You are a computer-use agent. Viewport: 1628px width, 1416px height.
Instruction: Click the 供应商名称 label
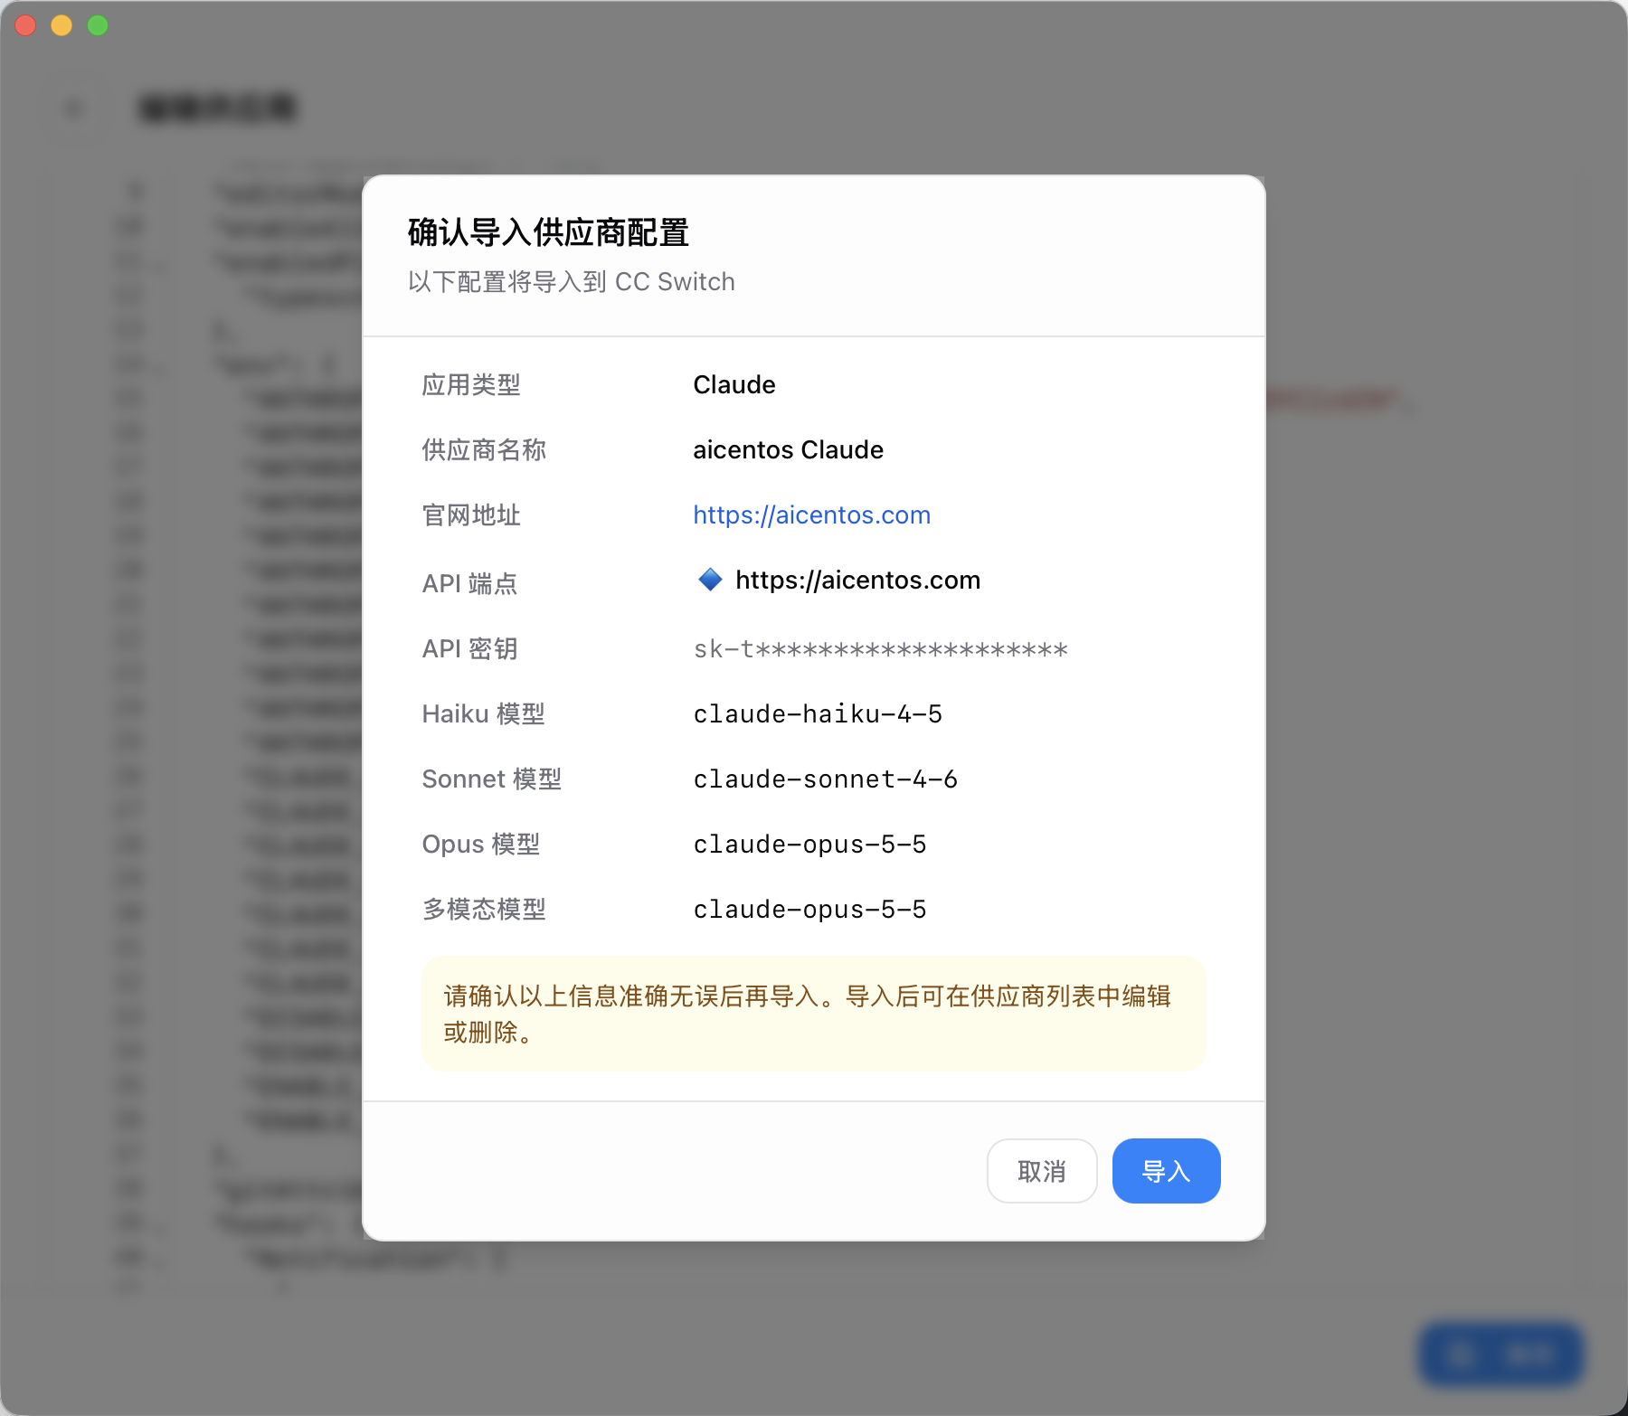pyautogui.click(x=484, y=449)
